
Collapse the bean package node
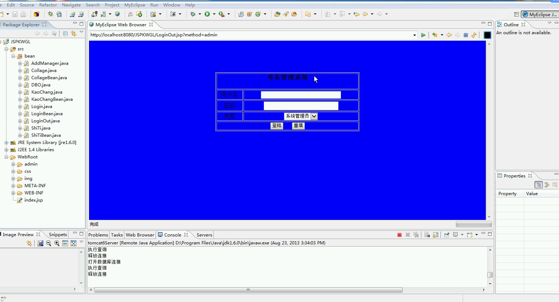[x=13, y=56]
